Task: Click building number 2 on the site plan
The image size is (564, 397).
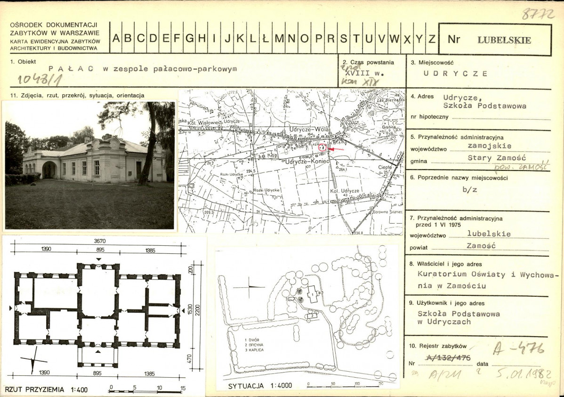Action: pyautogui.click(x=312, y=316)
